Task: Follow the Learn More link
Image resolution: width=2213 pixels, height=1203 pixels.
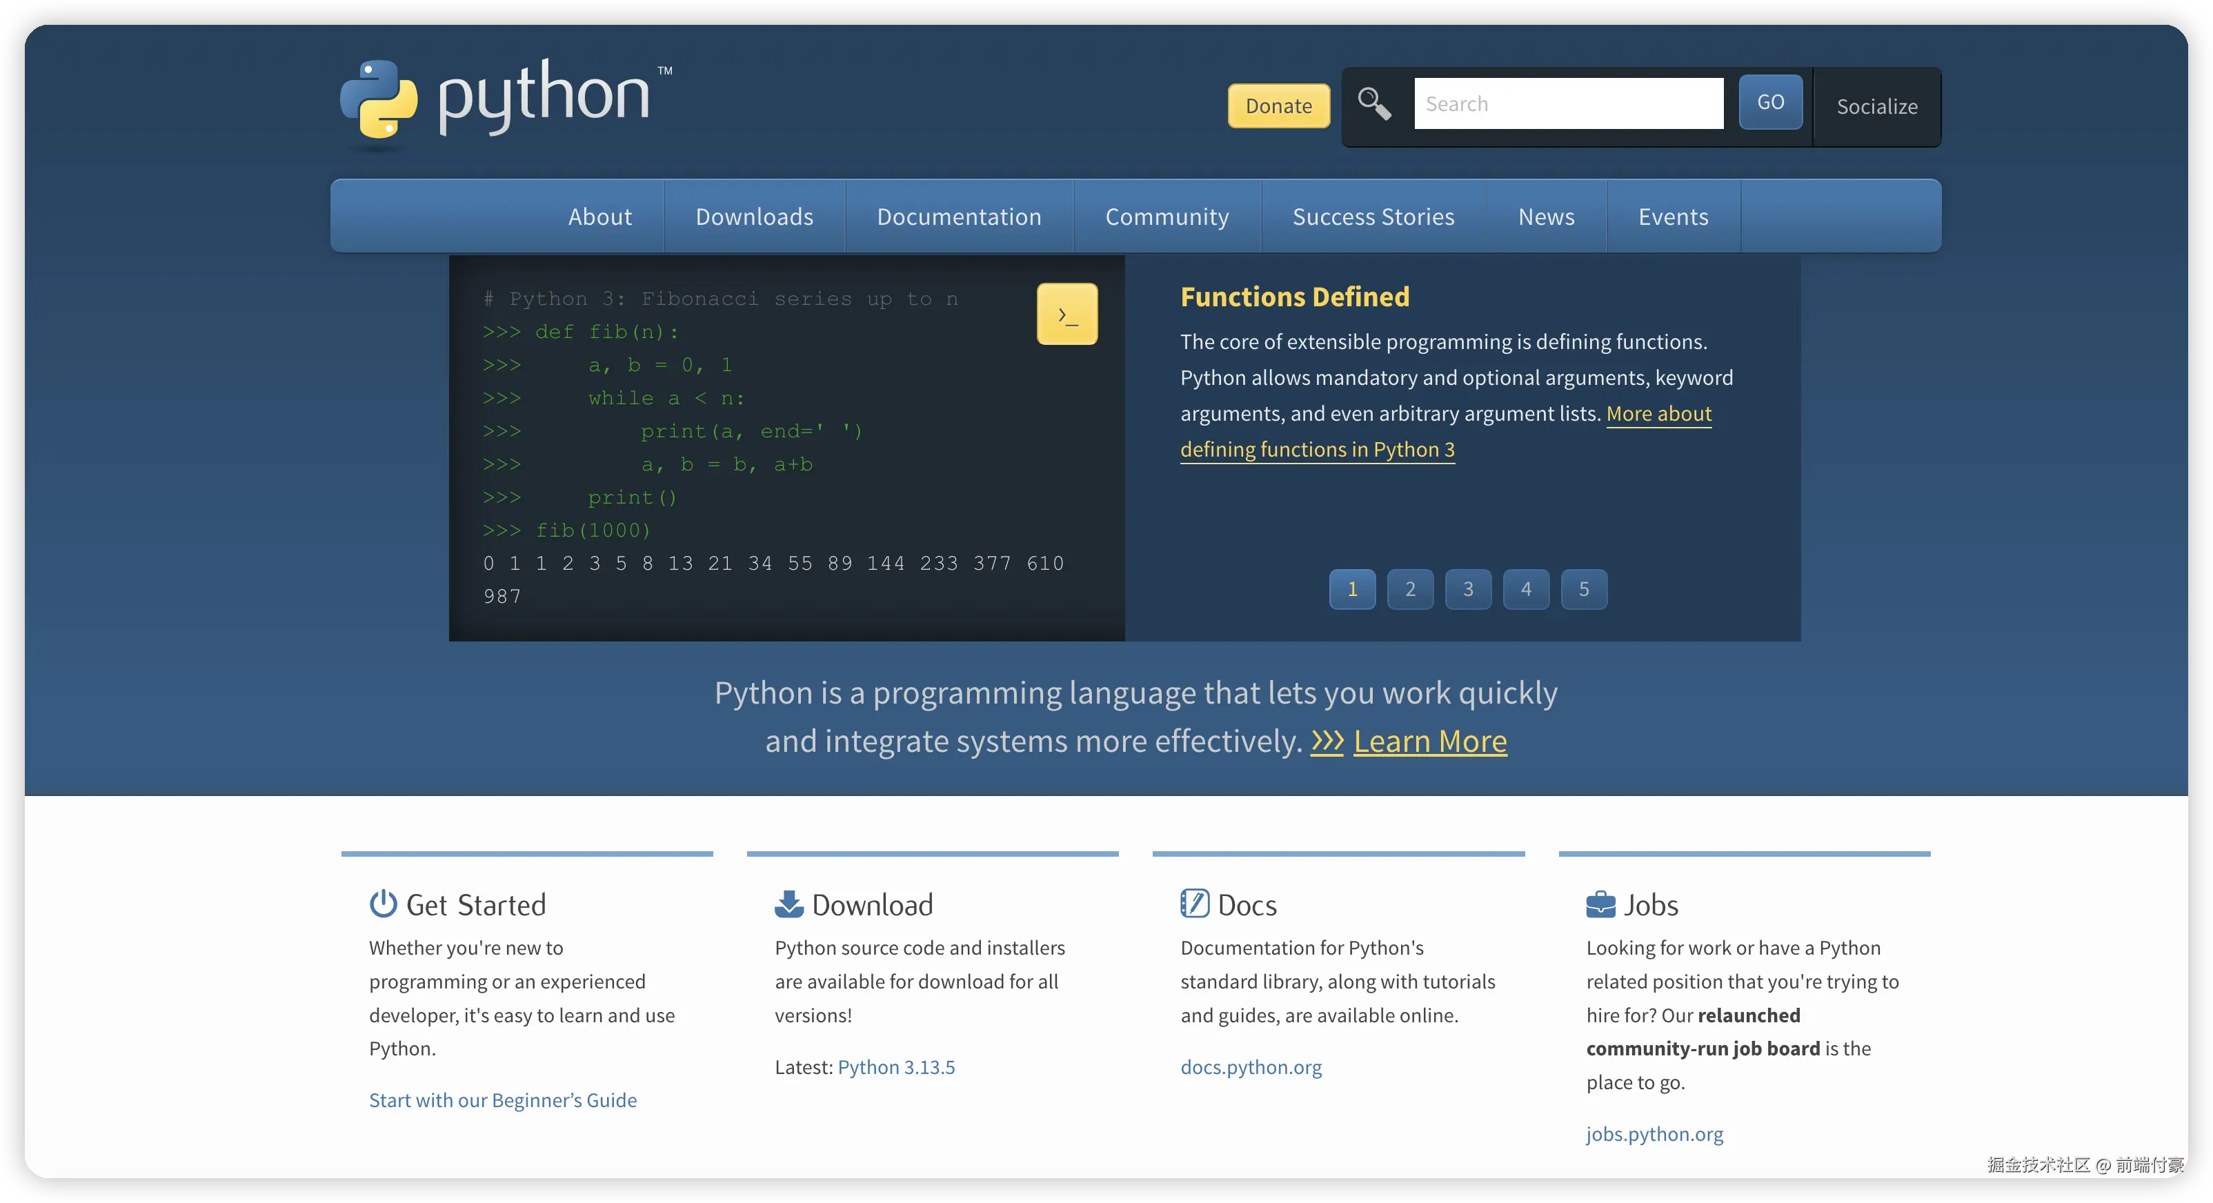Action: [x=1429, y=741]
